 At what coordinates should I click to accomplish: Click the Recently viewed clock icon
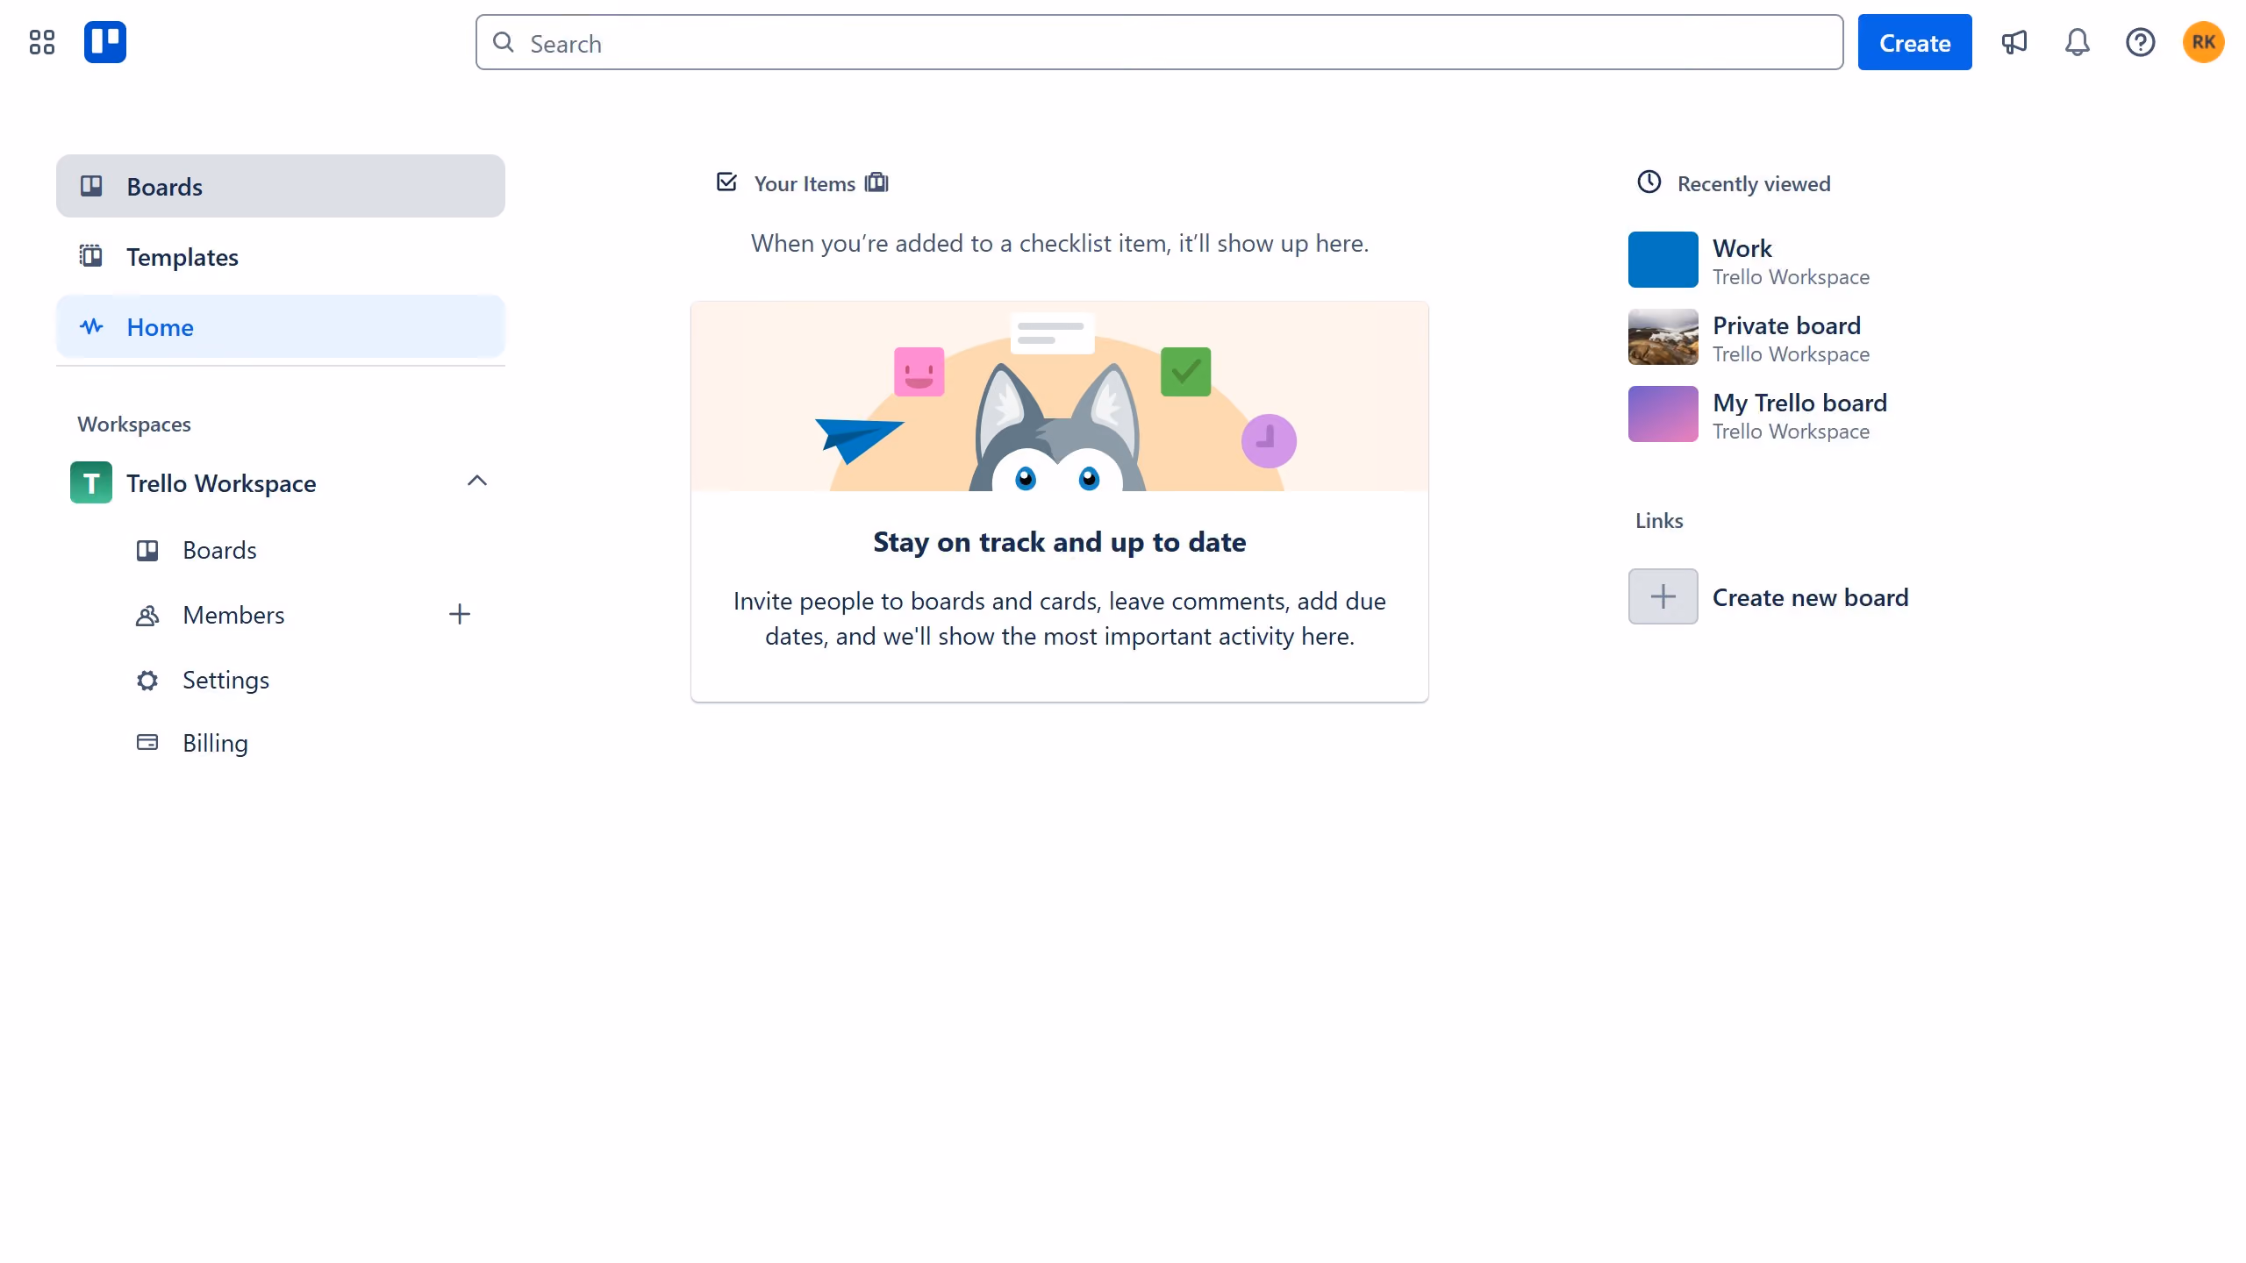[x=1649, y=182]
